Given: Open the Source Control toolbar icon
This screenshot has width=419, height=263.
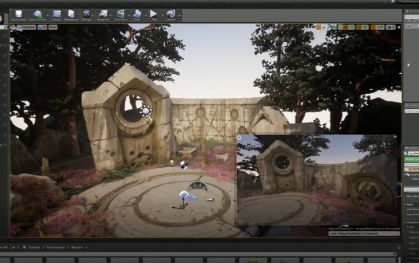Looking at the screenshot, I should point(37,15).
